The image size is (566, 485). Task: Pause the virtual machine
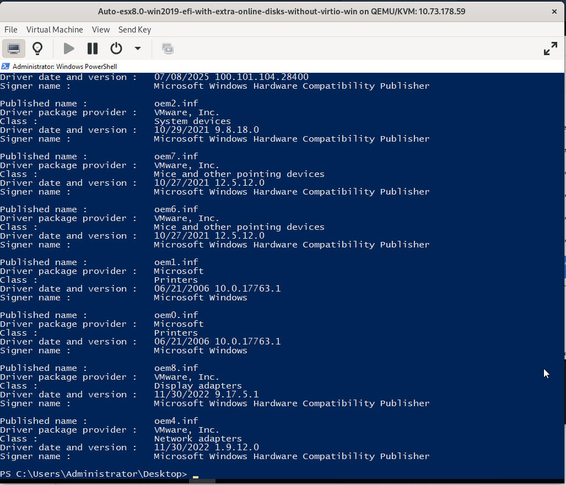(x=93, y=48)
